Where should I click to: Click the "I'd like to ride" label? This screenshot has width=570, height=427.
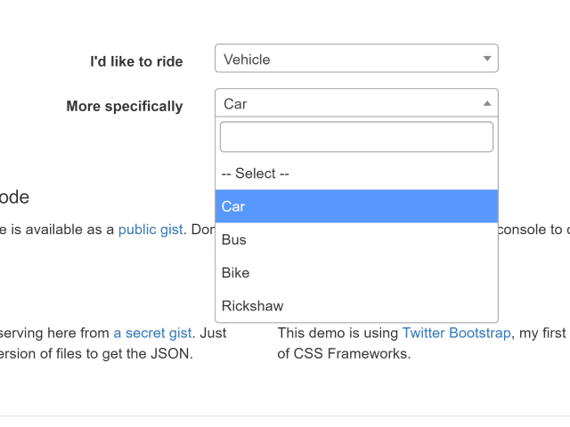click(x=136, y=61)
